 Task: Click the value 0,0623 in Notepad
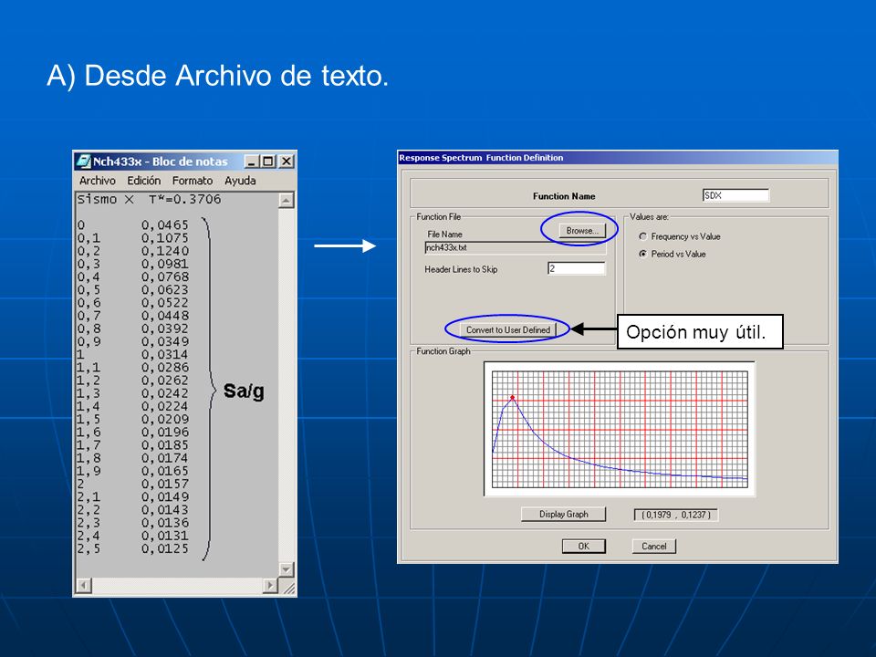[165, 290]
